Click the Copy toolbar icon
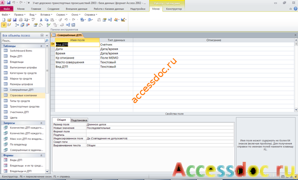Screen dimensions: 298x180 (46, 20)
